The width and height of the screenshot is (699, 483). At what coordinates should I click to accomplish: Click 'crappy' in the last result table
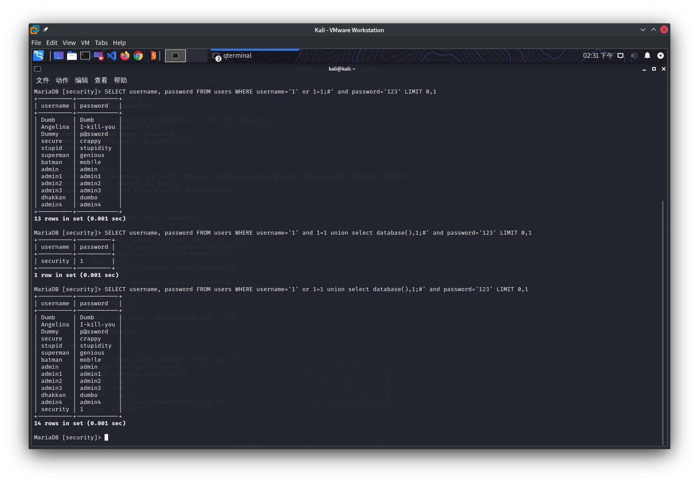pyautogui.click(x=90, y=339)
